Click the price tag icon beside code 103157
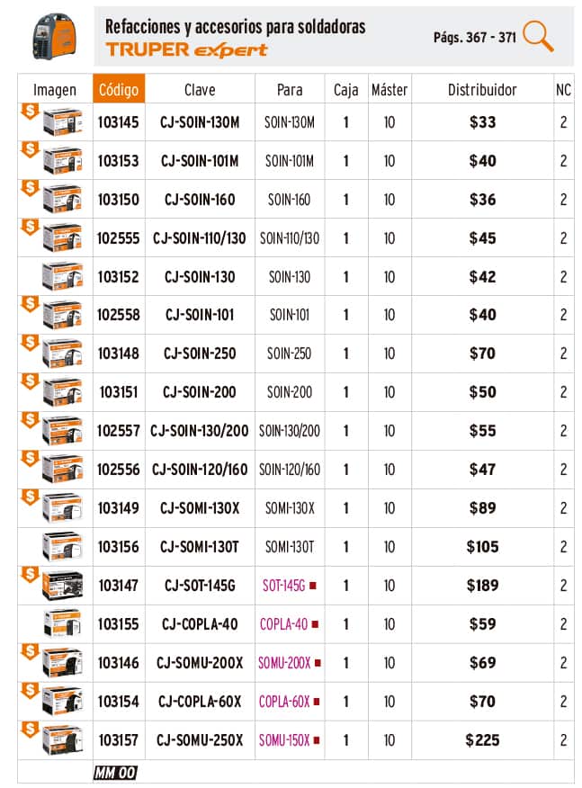Screen dimensions: 582x788 point(31,730)
